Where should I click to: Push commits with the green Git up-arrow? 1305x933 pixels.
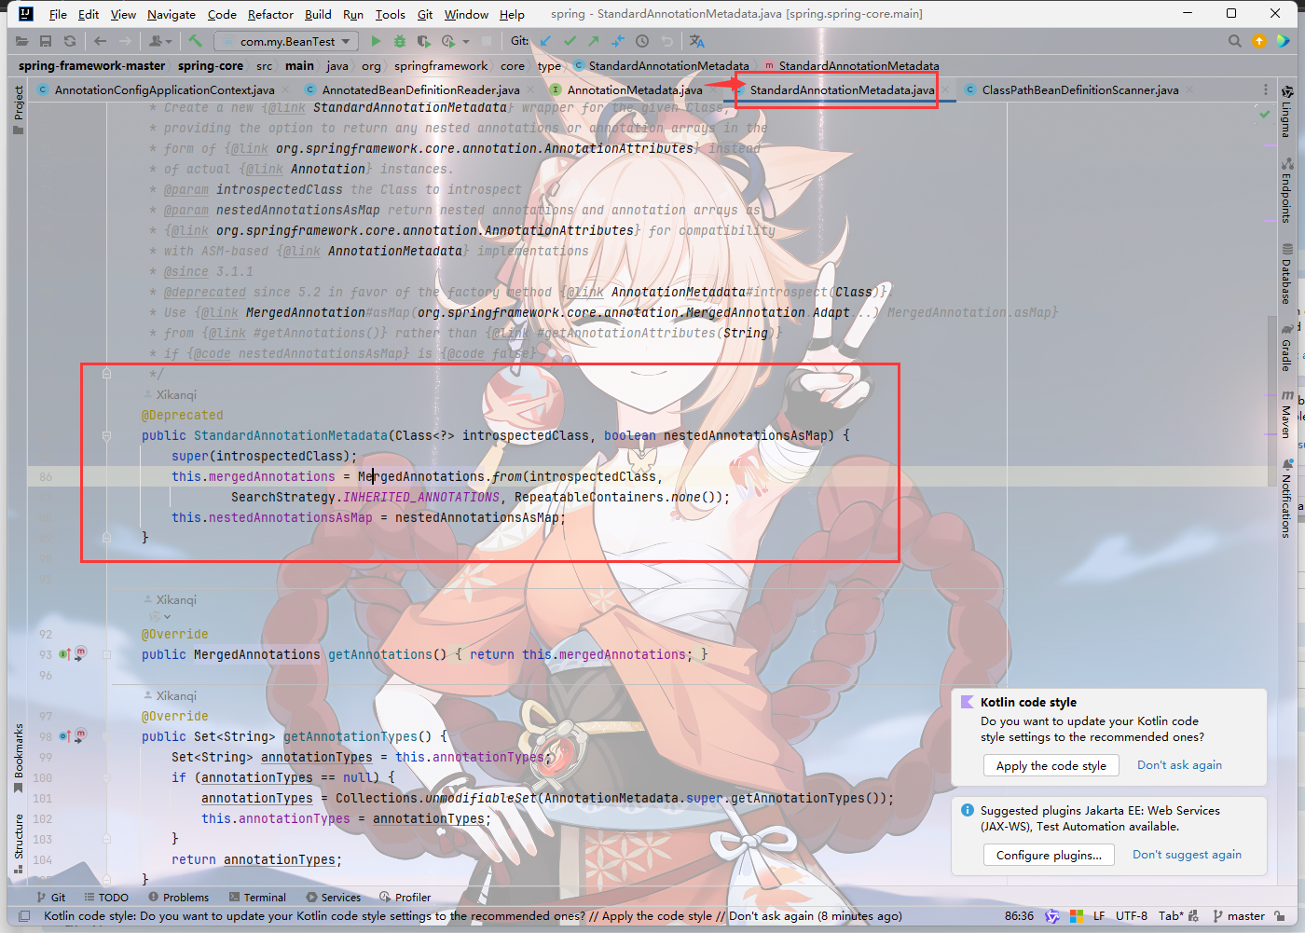pyautogui.click(x=594, y=41)
